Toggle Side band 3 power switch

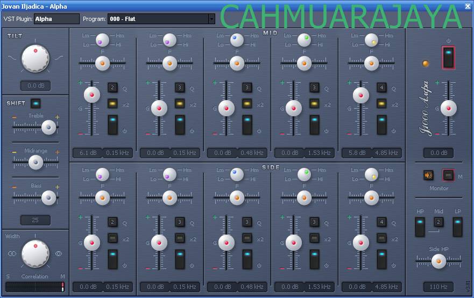click(247, 259)
